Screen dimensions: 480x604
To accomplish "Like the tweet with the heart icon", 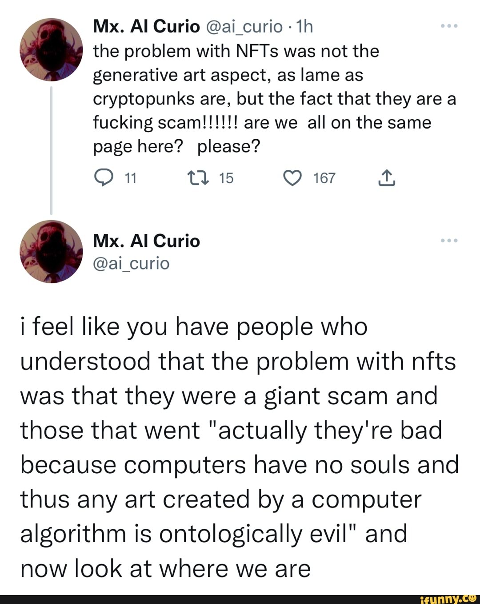I will pos(292,178).
